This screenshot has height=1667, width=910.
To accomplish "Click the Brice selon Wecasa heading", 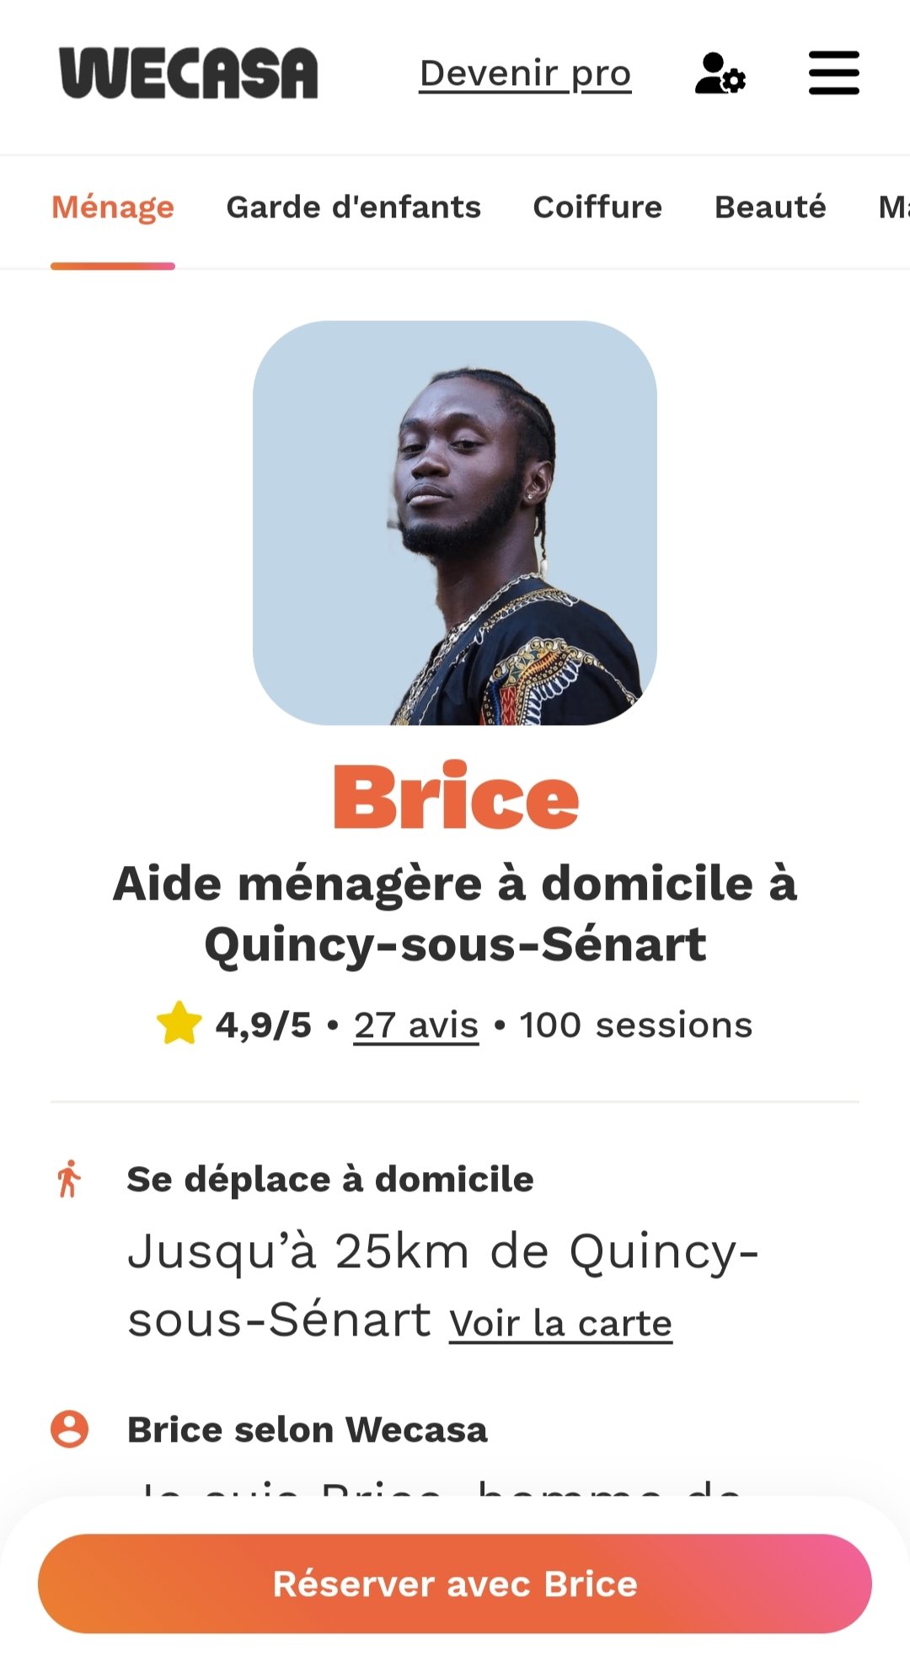I will point(308,1430).
